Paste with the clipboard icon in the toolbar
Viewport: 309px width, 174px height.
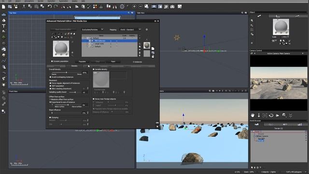36,6
